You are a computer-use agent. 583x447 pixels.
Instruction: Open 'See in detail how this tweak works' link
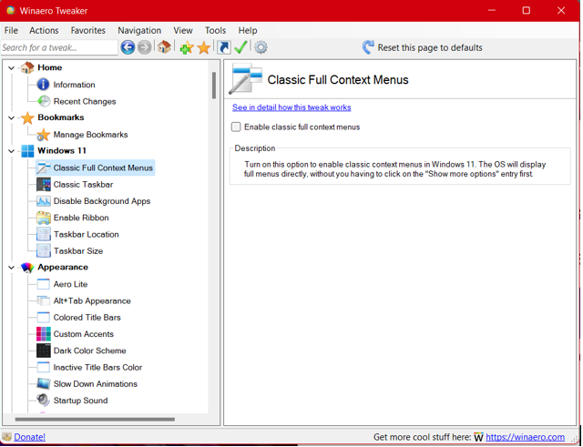pyautogui.click(x=291, y=107)
